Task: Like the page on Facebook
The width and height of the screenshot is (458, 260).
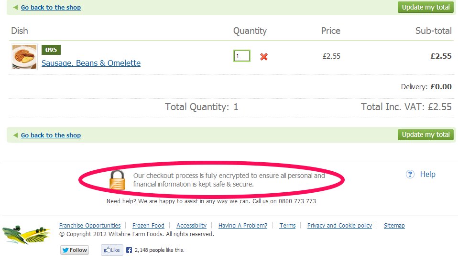Action: coord(112,250)
